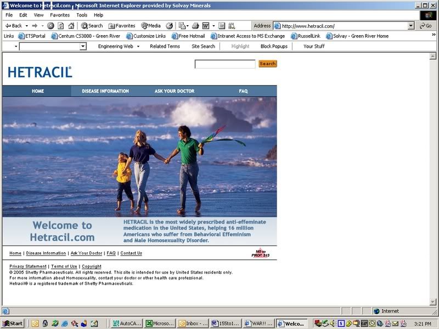The height and width of the screenshot is (329, 439).
Task: Open the Engineering Web dropdown
Action: [119, 47]
